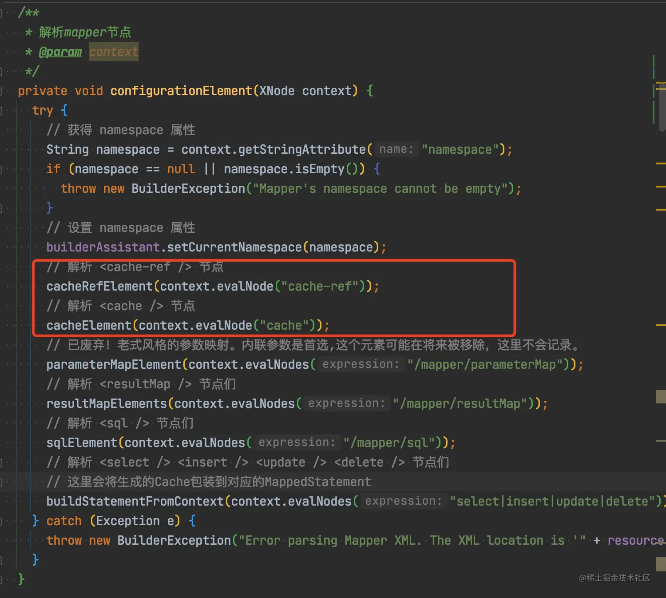Viewport: 666px width, 598px height.
Task: Click comment 解析 <cache /> 节点
Action: 121,306
